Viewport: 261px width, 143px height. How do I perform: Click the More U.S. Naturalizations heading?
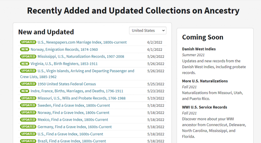click(205, 81)
